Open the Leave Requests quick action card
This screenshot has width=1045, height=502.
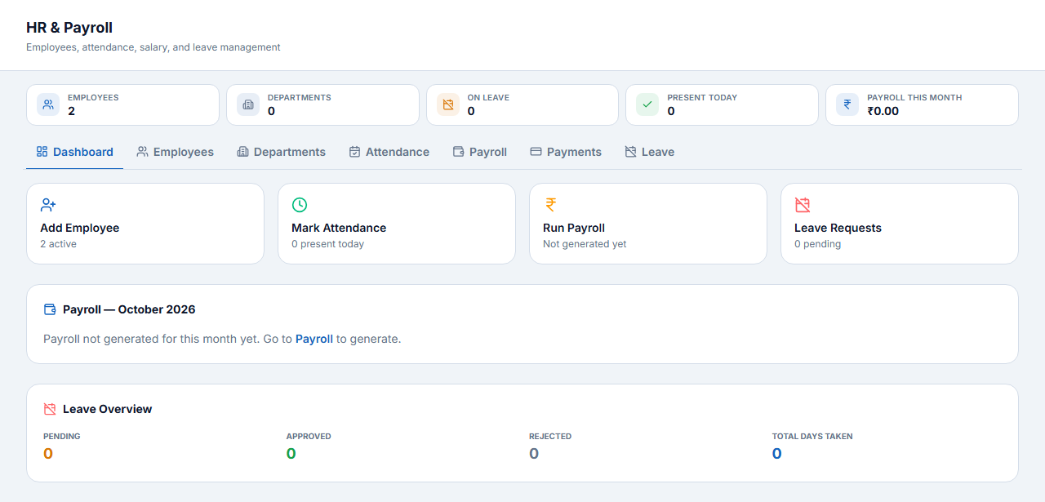pos(900,224)
